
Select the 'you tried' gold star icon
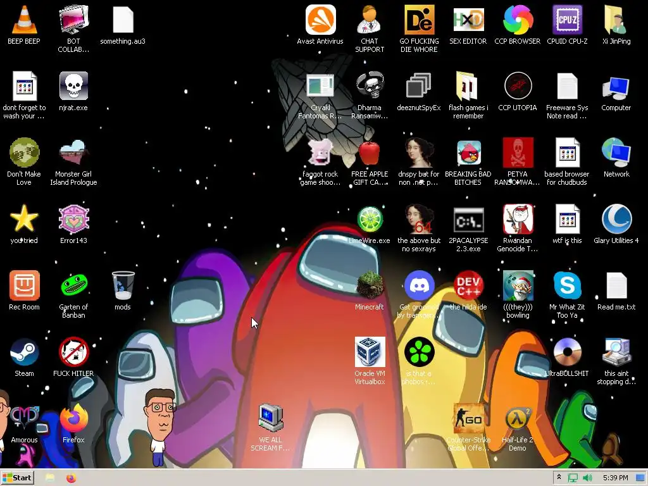tap(24, 219)
